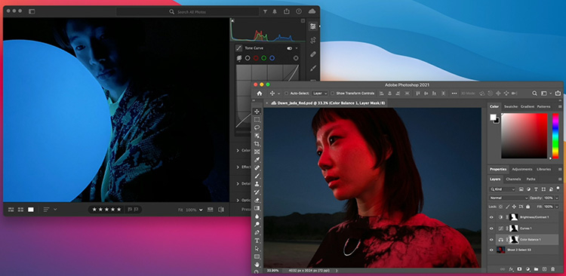
Task: Click Fit zoom button in Lightroom
Action: click(180, 210)
